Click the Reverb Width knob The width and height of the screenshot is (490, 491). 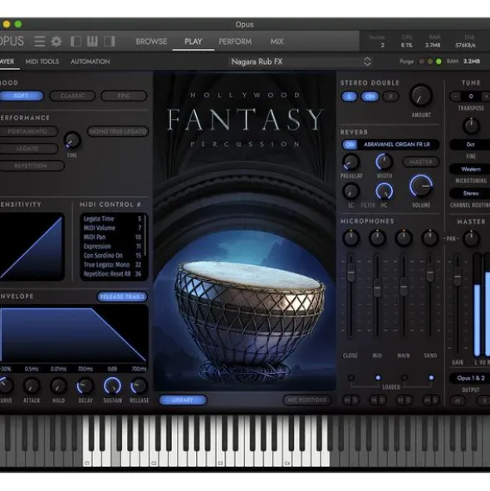(x=385, y=162)
